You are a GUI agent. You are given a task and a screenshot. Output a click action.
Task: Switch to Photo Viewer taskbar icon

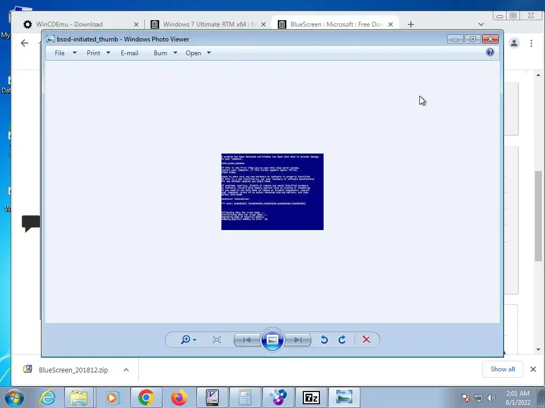click(x=344, y=397)
